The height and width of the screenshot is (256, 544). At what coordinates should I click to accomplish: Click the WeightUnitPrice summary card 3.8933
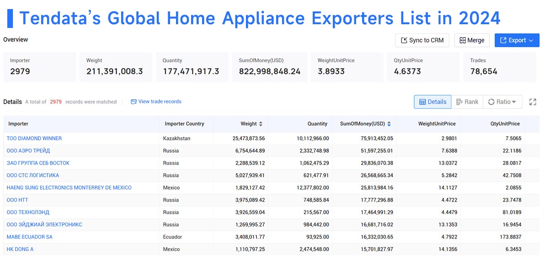(347, 67)
